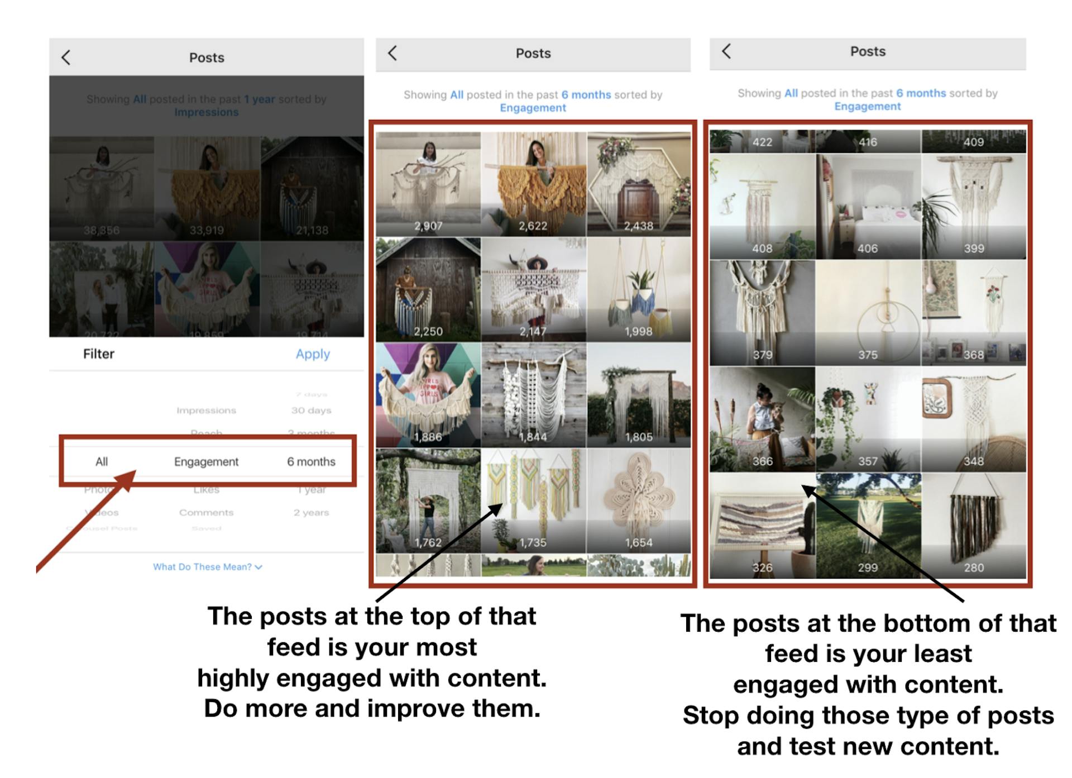1072x778 pixels.
Task: Click the back arrow on the first Posts screen
Action: (66, 57)
